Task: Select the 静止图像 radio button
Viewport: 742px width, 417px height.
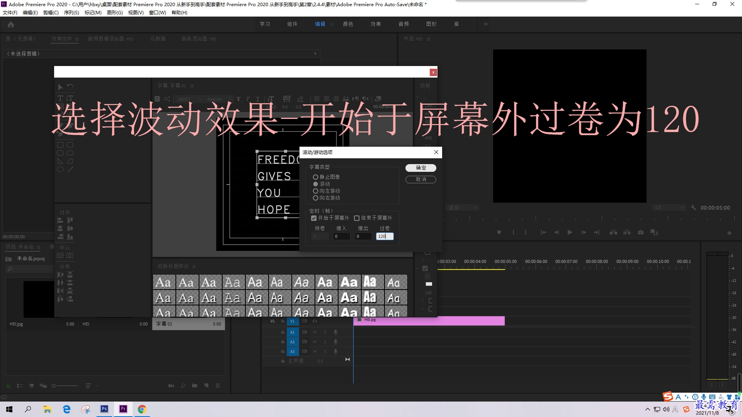Action: click(x=315, y=177)
